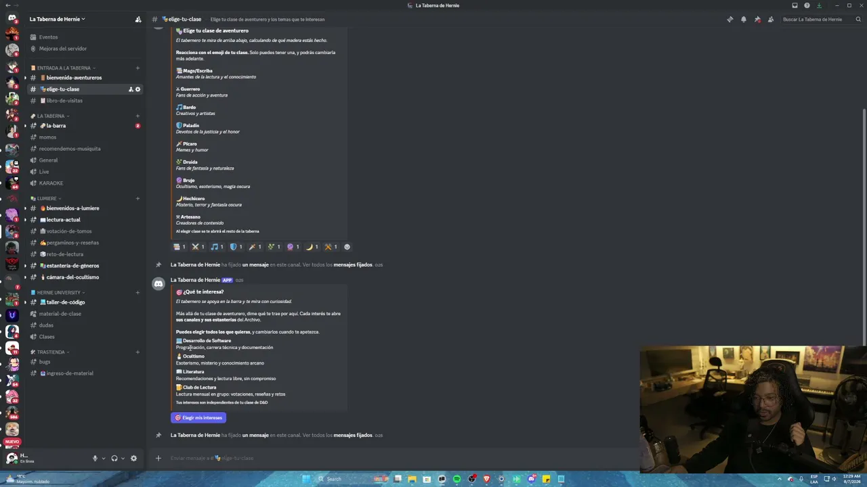Screen dimensions: 867x487
Task: Collapse HERNIE UNIVERSITY category
Action: pyautogui.click(x=58, y=292)
